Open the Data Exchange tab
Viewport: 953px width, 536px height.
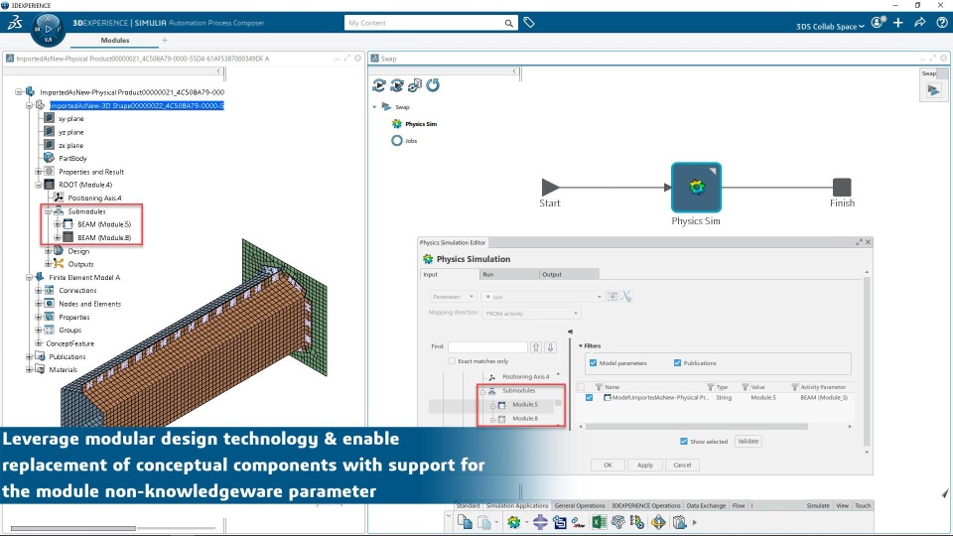(x=706, y=505)
